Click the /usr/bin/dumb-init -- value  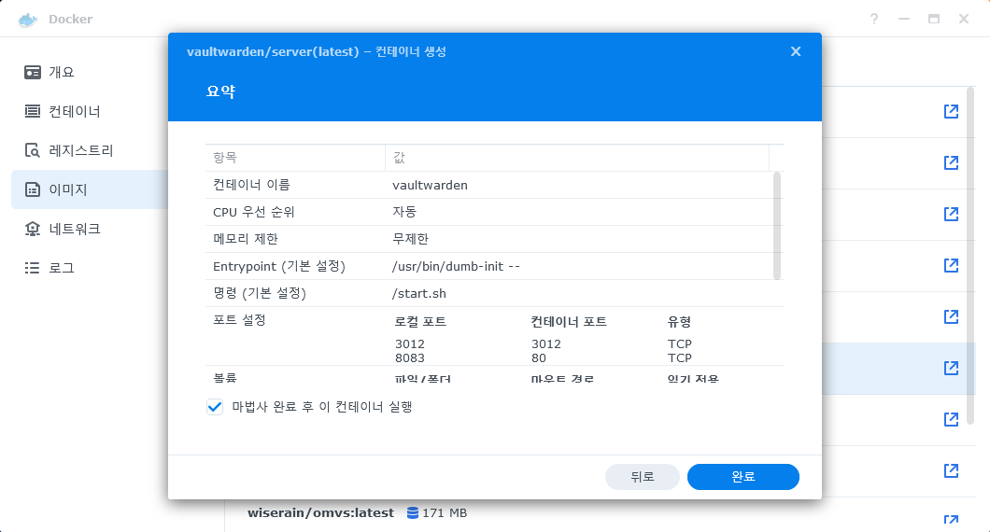tap(456, 266)
